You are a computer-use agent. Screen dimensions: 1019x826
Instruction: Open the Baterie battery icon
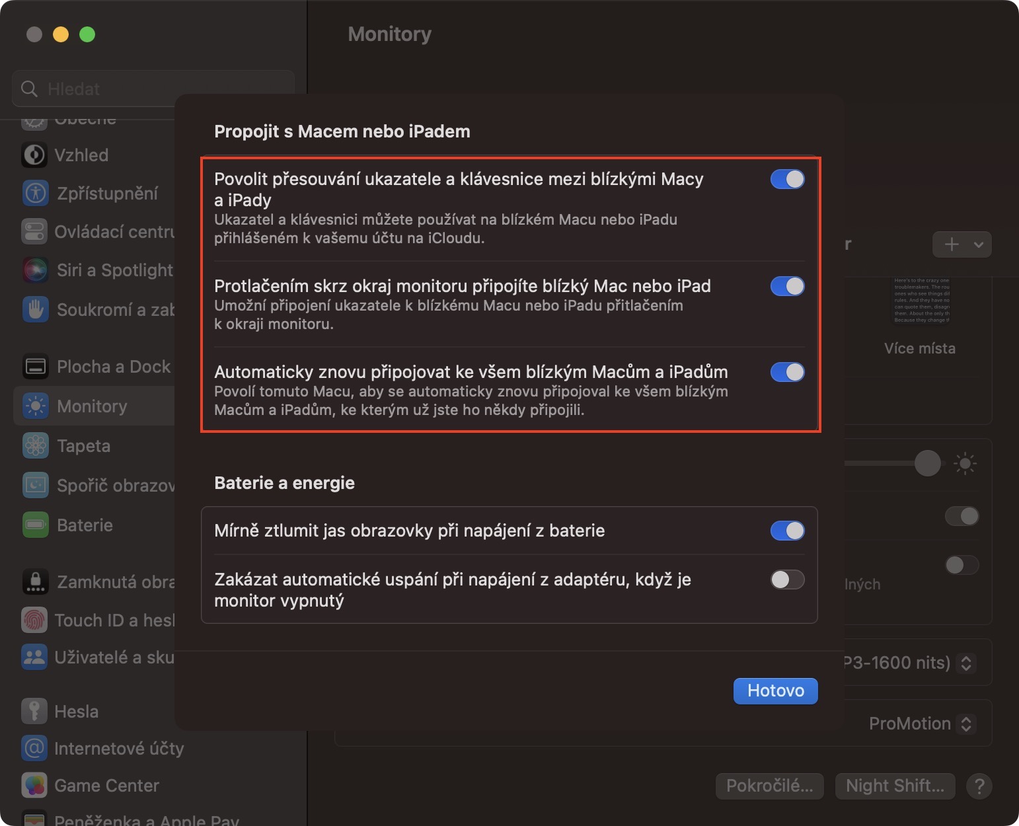click(35, 525)
